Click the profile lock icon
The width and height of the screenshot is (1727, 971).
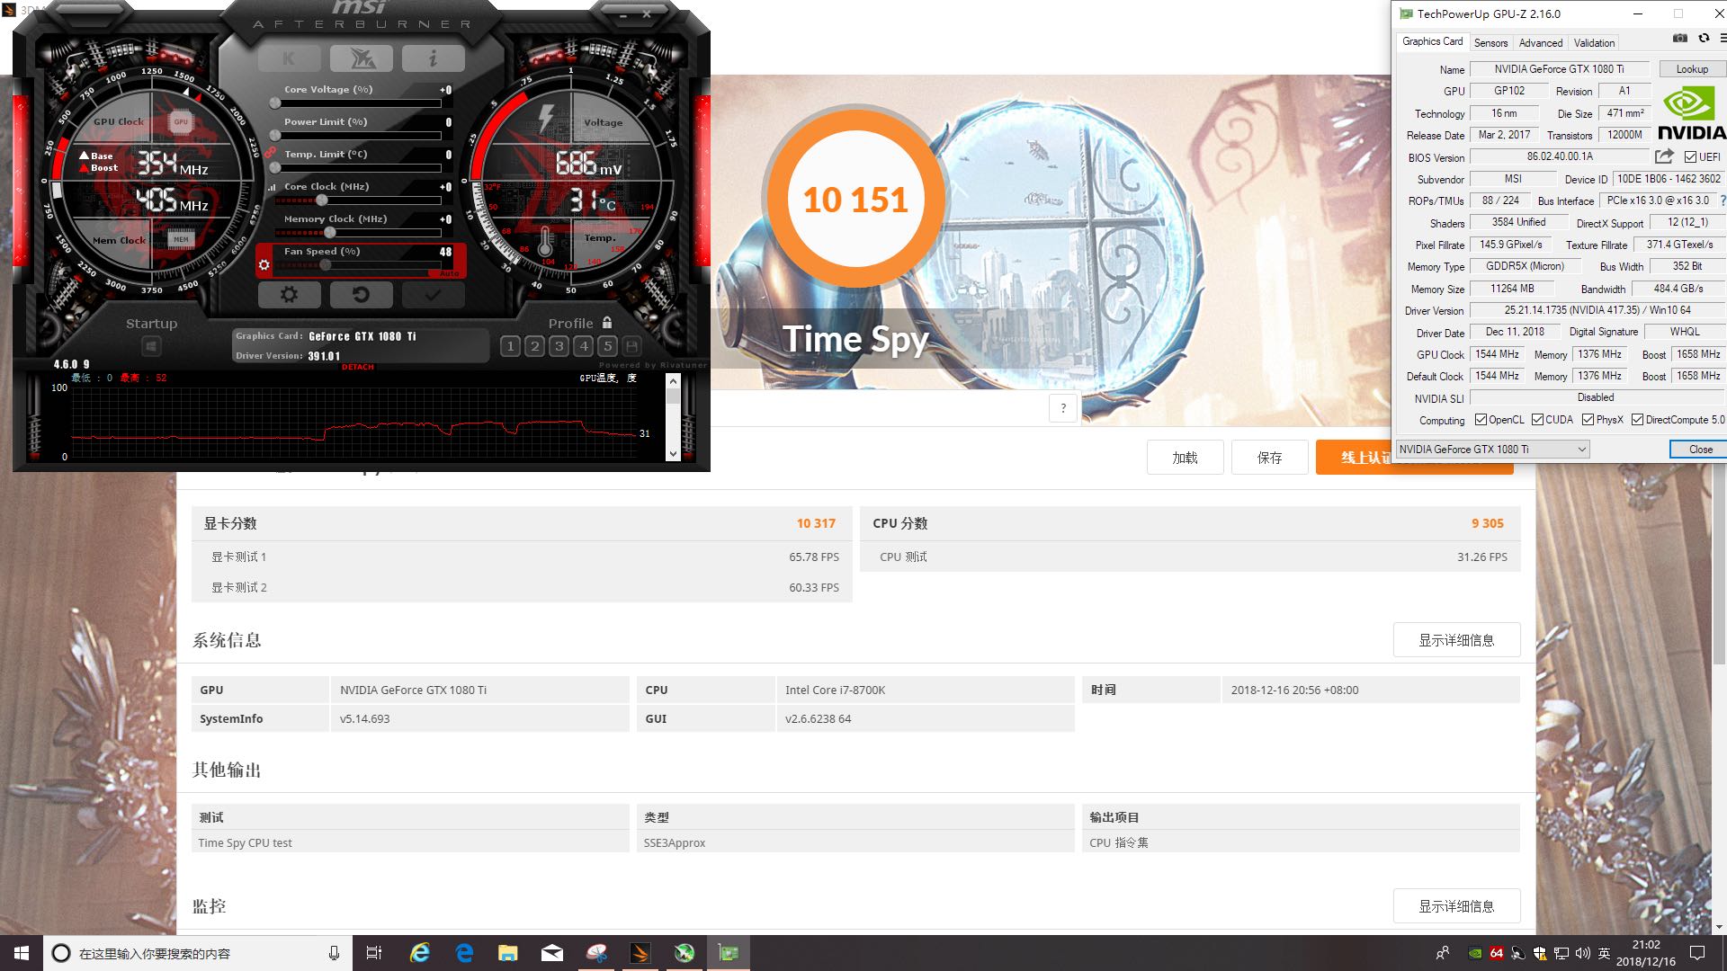(x=607, y=323)
